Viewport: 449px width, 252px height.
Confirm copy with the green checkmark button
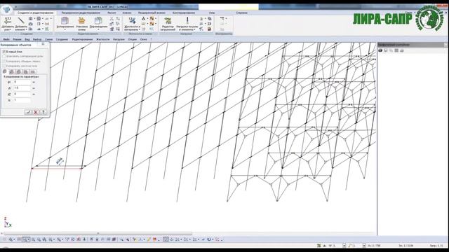tap(28, 112)
